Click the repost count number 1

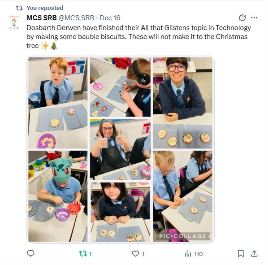[x=90, y=254]
